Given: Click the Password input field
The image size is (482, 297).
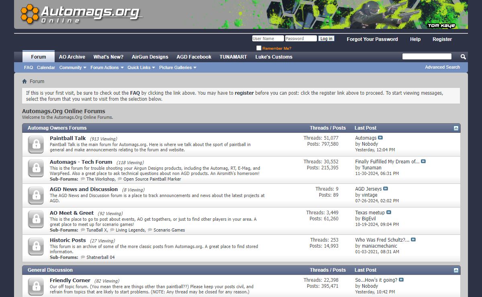Looking at the screenshot, I should (x=301, y=39).
